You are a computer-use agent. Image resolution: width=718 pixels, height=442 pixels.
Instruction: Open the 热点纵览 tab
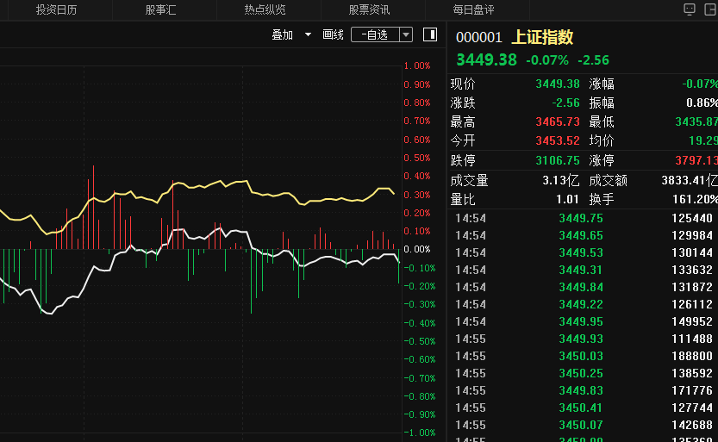coord(265,9)
